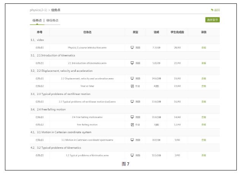241x175 pixels.
Task: Click 查看 for True or false homework
Action: [x=204, y=86]
